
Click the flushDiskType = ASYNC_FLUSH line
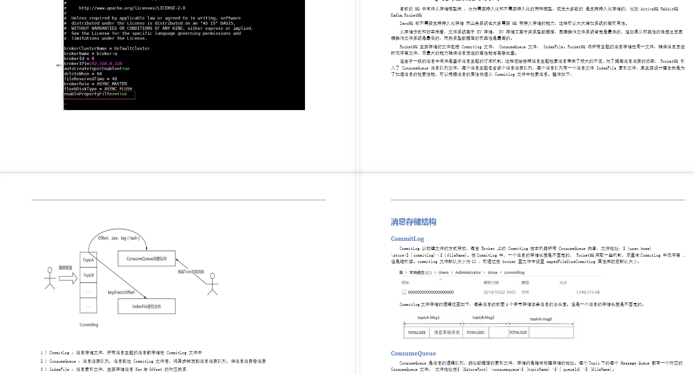[x=98, y=89]
